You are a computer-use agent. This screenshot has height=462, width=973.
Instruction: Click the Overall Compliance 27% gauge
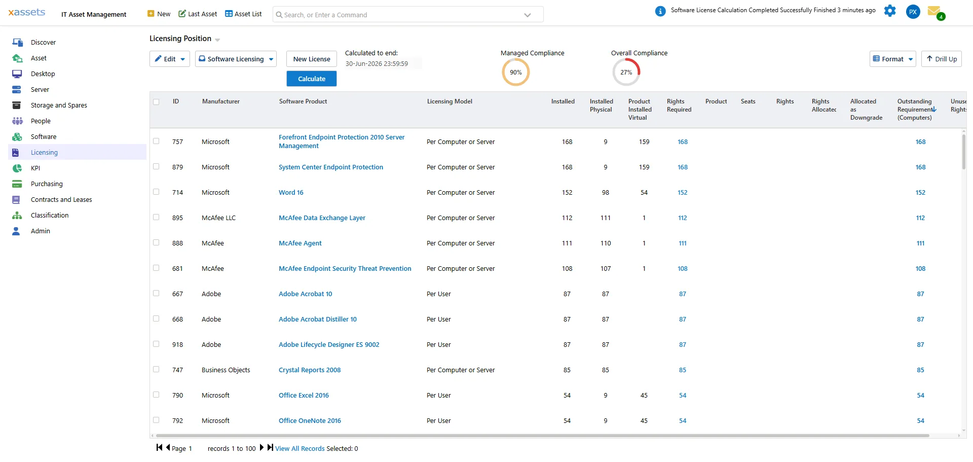pyautogui.click(x=626, y=73)
